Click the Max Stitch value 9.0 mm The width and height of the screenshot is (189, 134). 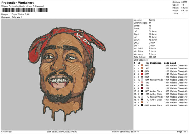(x=152, y=48)
